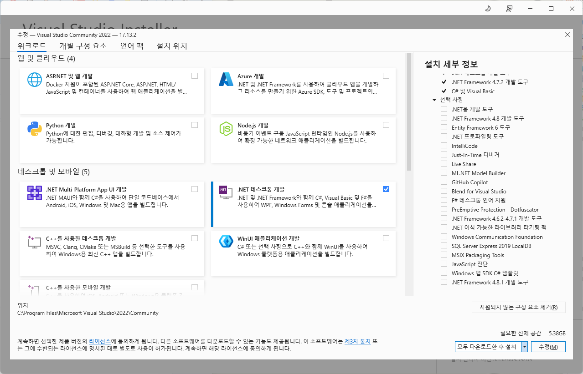Switch to the 언어 팩 tab

132,46
